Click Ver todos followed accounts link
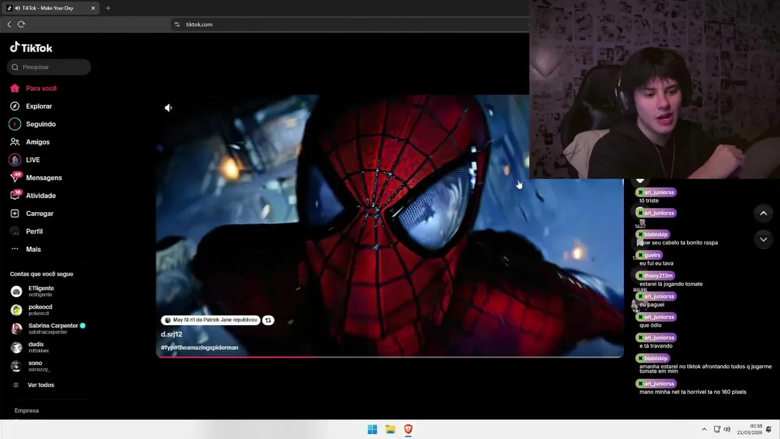Image resolution: width=780 pixels, height=439 pixels. (x=41, y=385)
